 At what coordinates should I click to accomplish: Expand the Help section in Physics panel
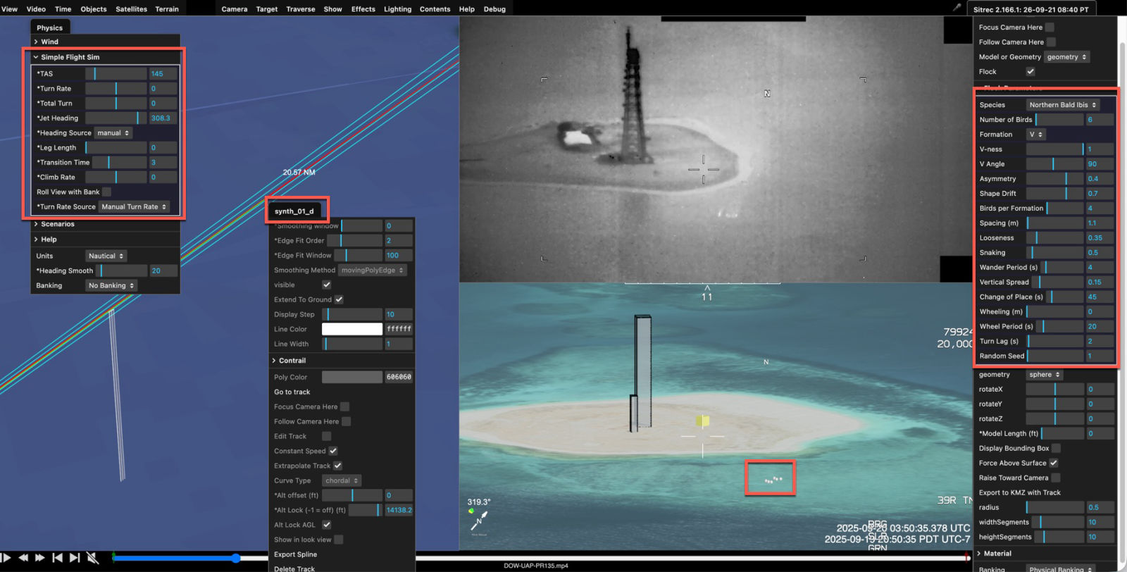click(x=106, y=240)
